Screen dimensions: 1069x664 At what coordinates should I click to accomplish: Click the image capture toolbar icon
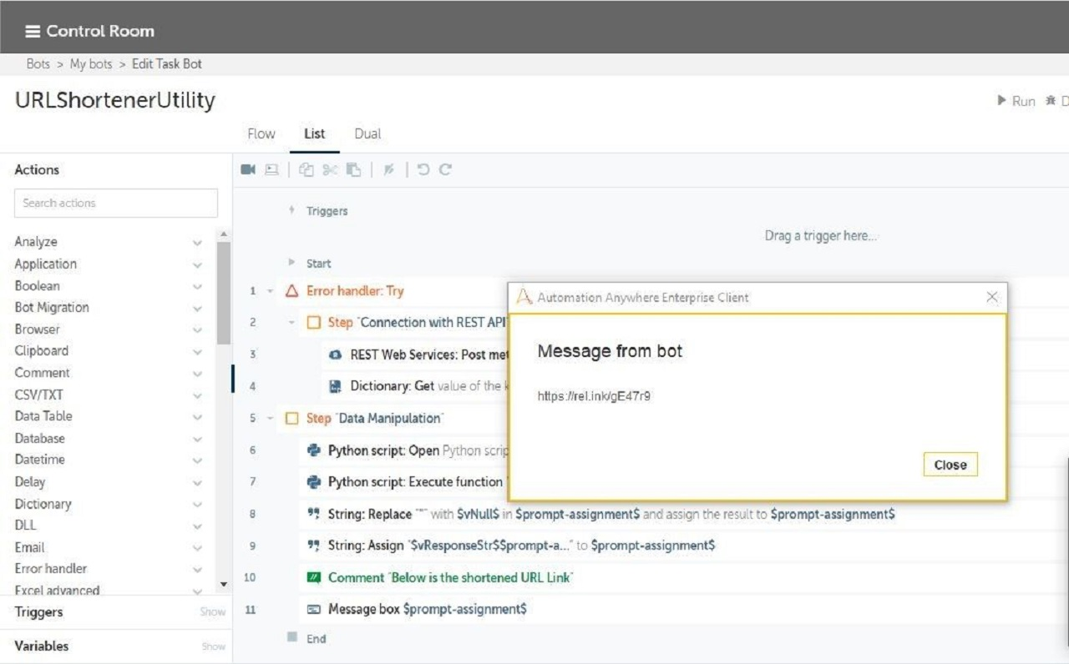271,169
